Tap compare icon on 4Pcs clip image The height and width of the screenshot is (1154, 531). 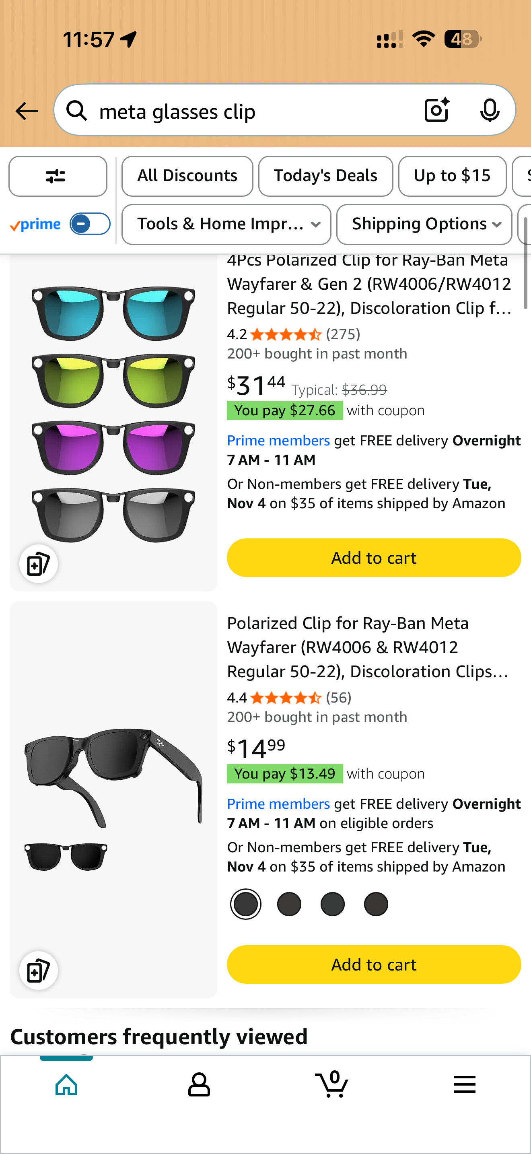click(x=39, y=564)
